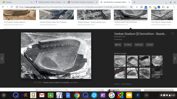Open Goodreads 'g' app on shelf
Image resolution: width=177 pixels, height=99 pixels.
[x=33, y=95]
